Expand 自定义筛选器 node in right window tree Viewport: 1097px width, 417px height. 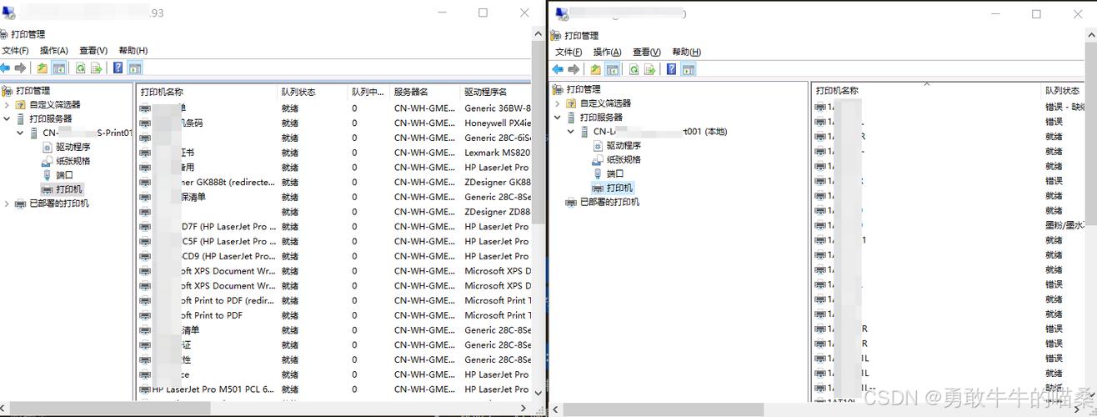[558, 103]
